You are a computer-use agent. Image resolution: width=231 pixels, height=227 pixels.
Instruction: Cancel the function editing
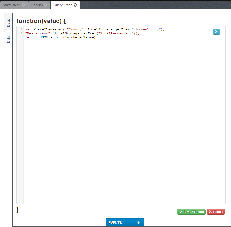pyautogui.click(x=216, y=212)
